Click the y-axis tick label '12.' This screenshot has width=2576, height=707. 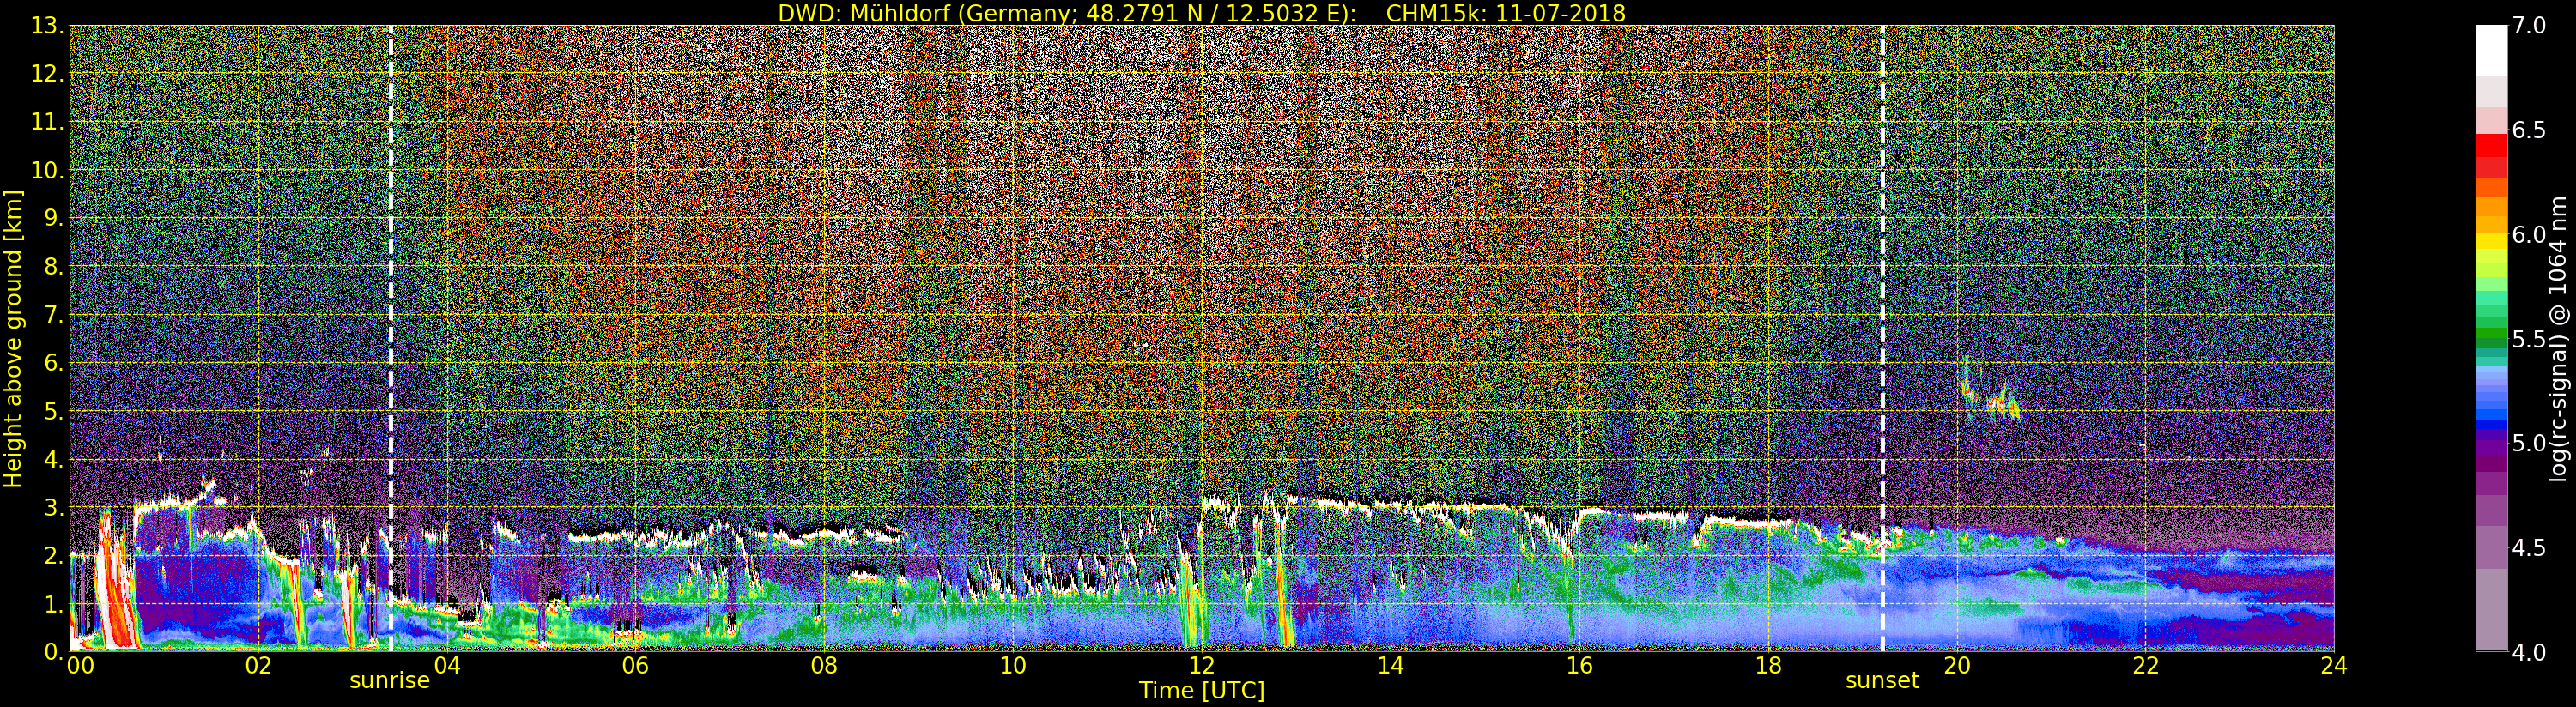point(47,74)
